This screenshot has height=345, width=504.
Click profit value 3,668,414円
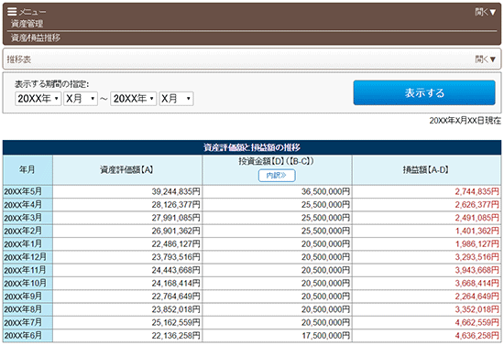pyautogui.click(x=477, y=284)
